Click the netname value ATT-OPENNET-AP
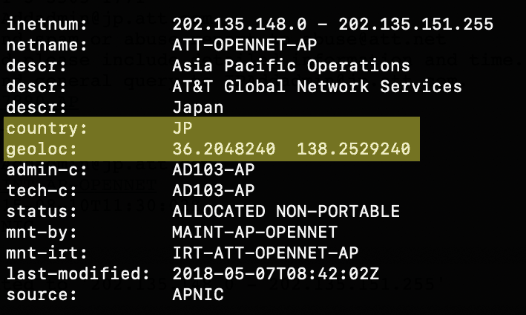Image resolution: width=526 pixels, height=315 pixels. point(245,45)
